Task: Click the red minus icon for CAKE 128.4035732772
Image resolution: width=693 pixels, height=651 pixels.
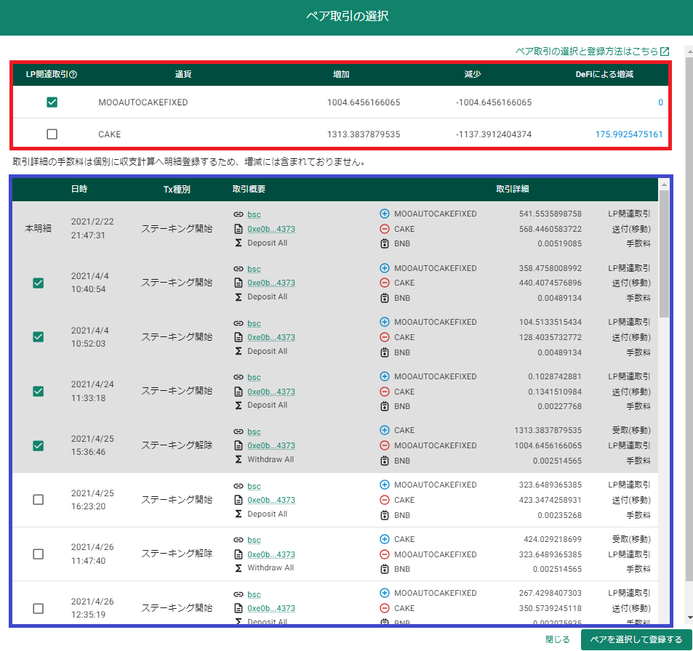Action: pos(385,337)
